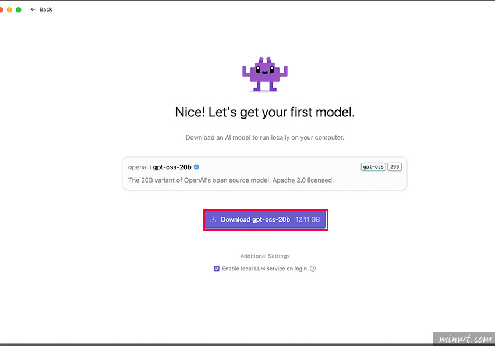Image resolution: width=495 pixels, height=346 pixels.
Task: Go back using the Back label
Action: 46,9
